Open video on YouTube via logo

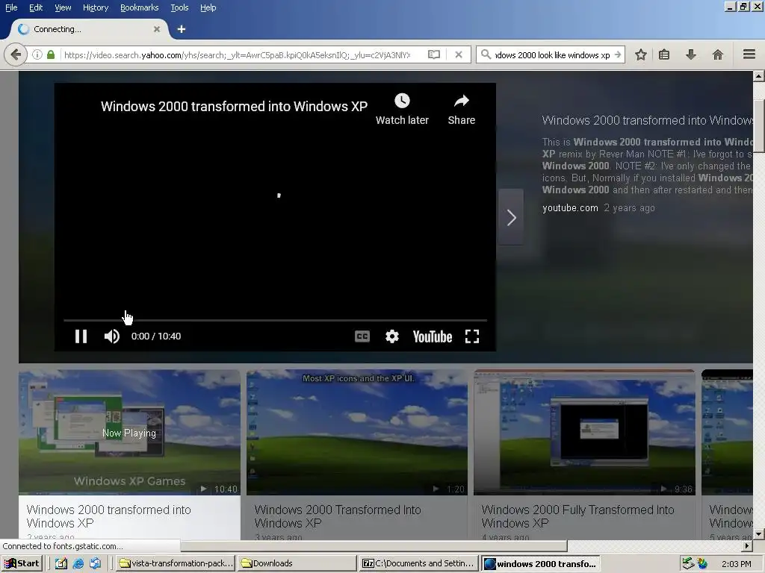pos(433,336)
